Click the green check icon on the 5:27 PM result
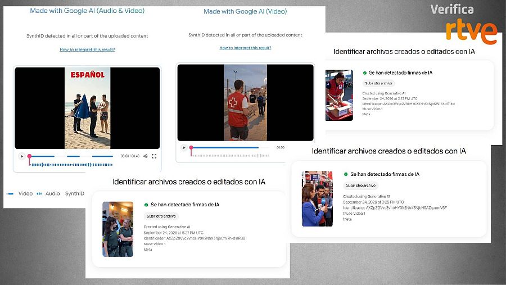Viewport: 506px width, 285px height. click(x=146, y=205)
